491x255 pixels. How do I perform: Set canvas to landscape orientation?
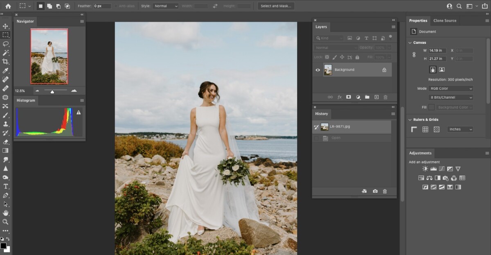click(441, 70)
